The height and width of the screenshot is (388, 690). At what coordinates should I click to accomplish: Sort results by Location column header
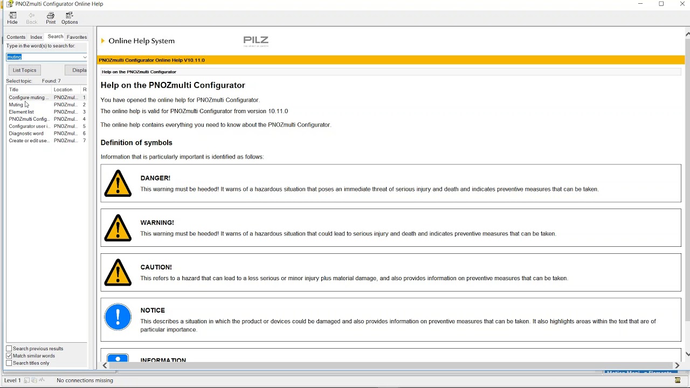66,89
